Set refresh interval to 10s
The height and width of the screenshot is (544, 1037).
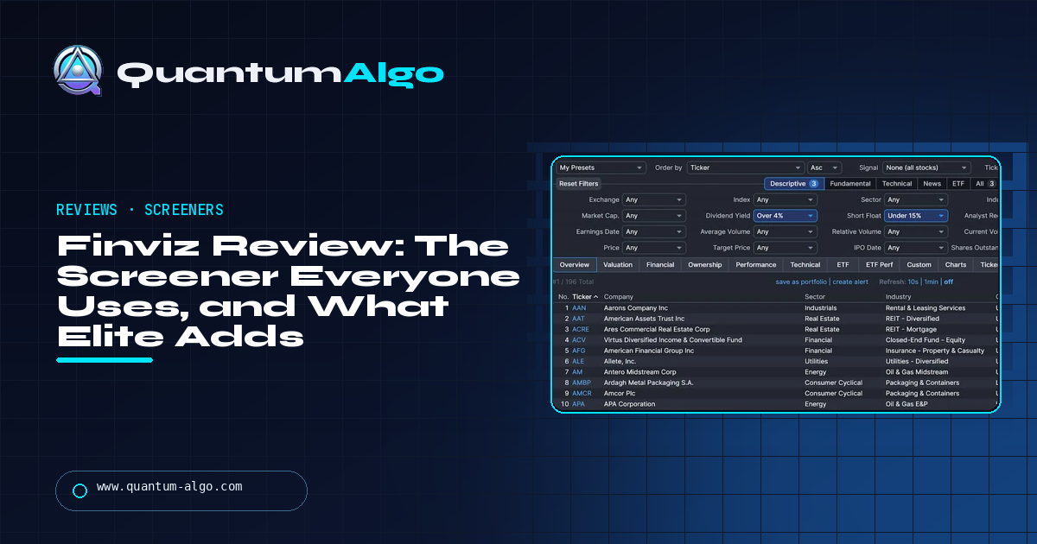click(x=913, y=281)
